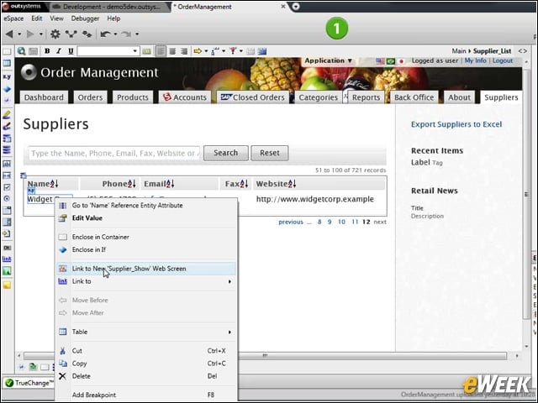The image size is (538, 403).
Task: Toggle Underline formatting button
Action: coord(71,51)
